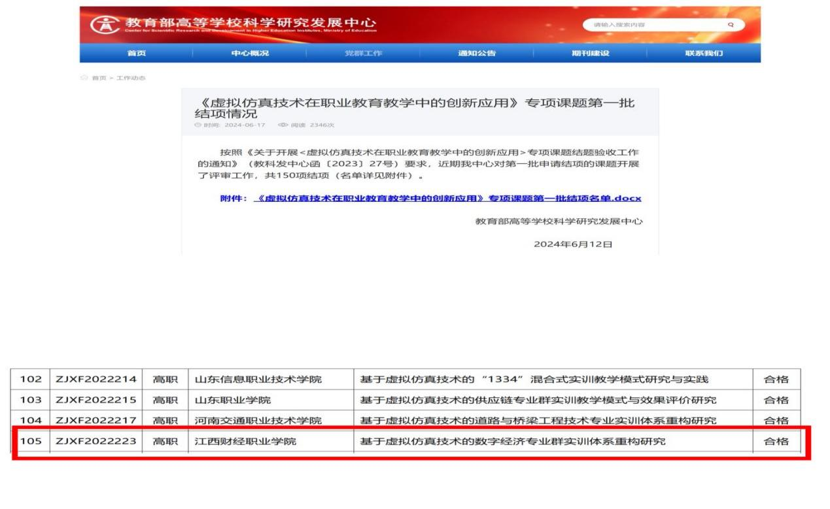The width and height of the screenshot is (830, 509).
Task: Click the row number 105
Action: [31, 441]
